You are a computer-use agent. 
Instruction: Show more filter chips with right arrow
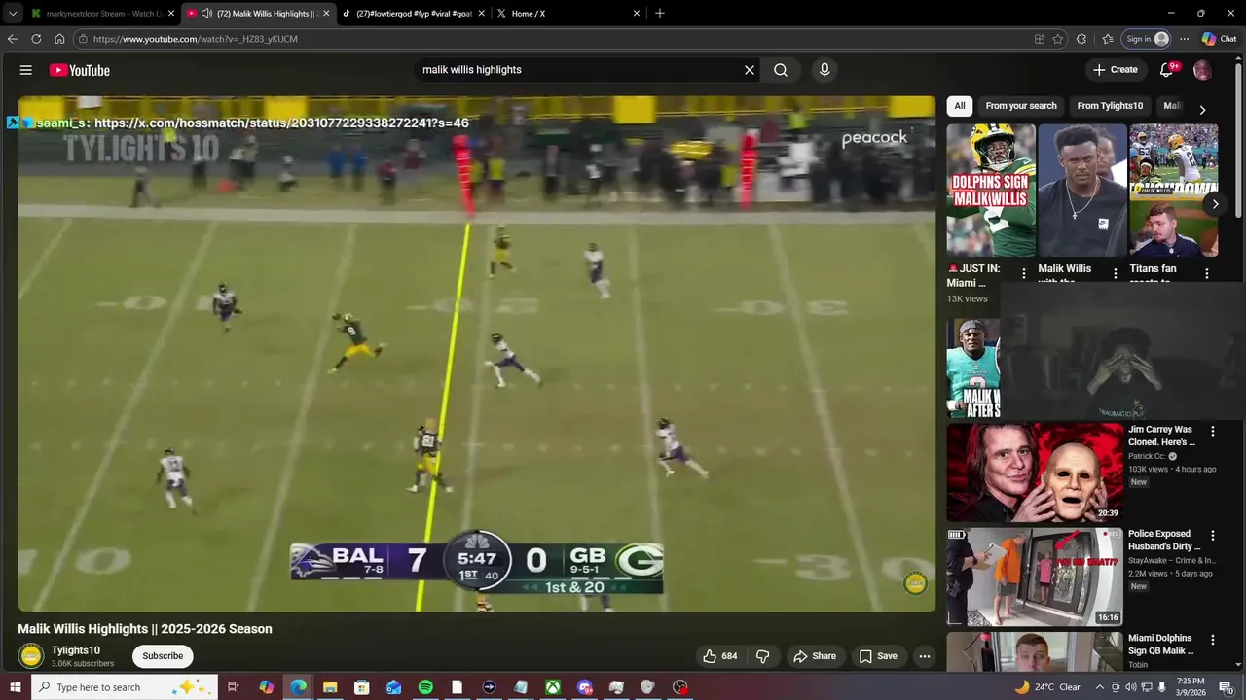[1202, 110]
